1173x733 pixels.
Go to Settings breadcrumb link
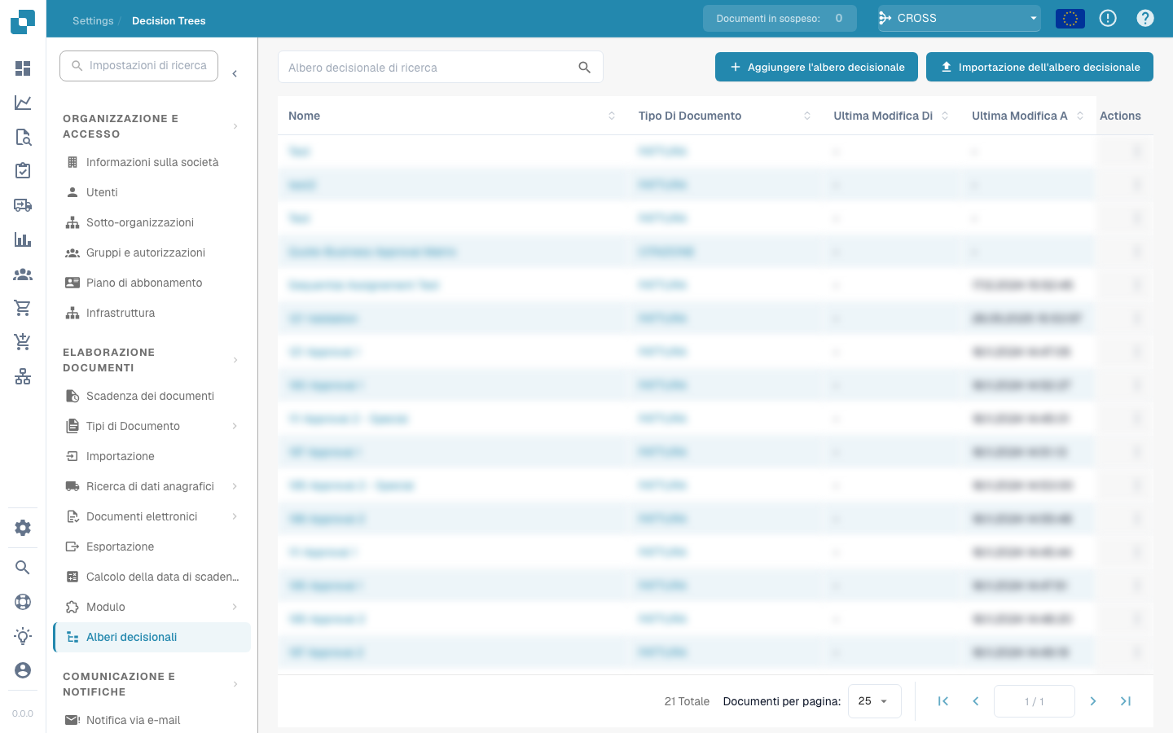93,20
